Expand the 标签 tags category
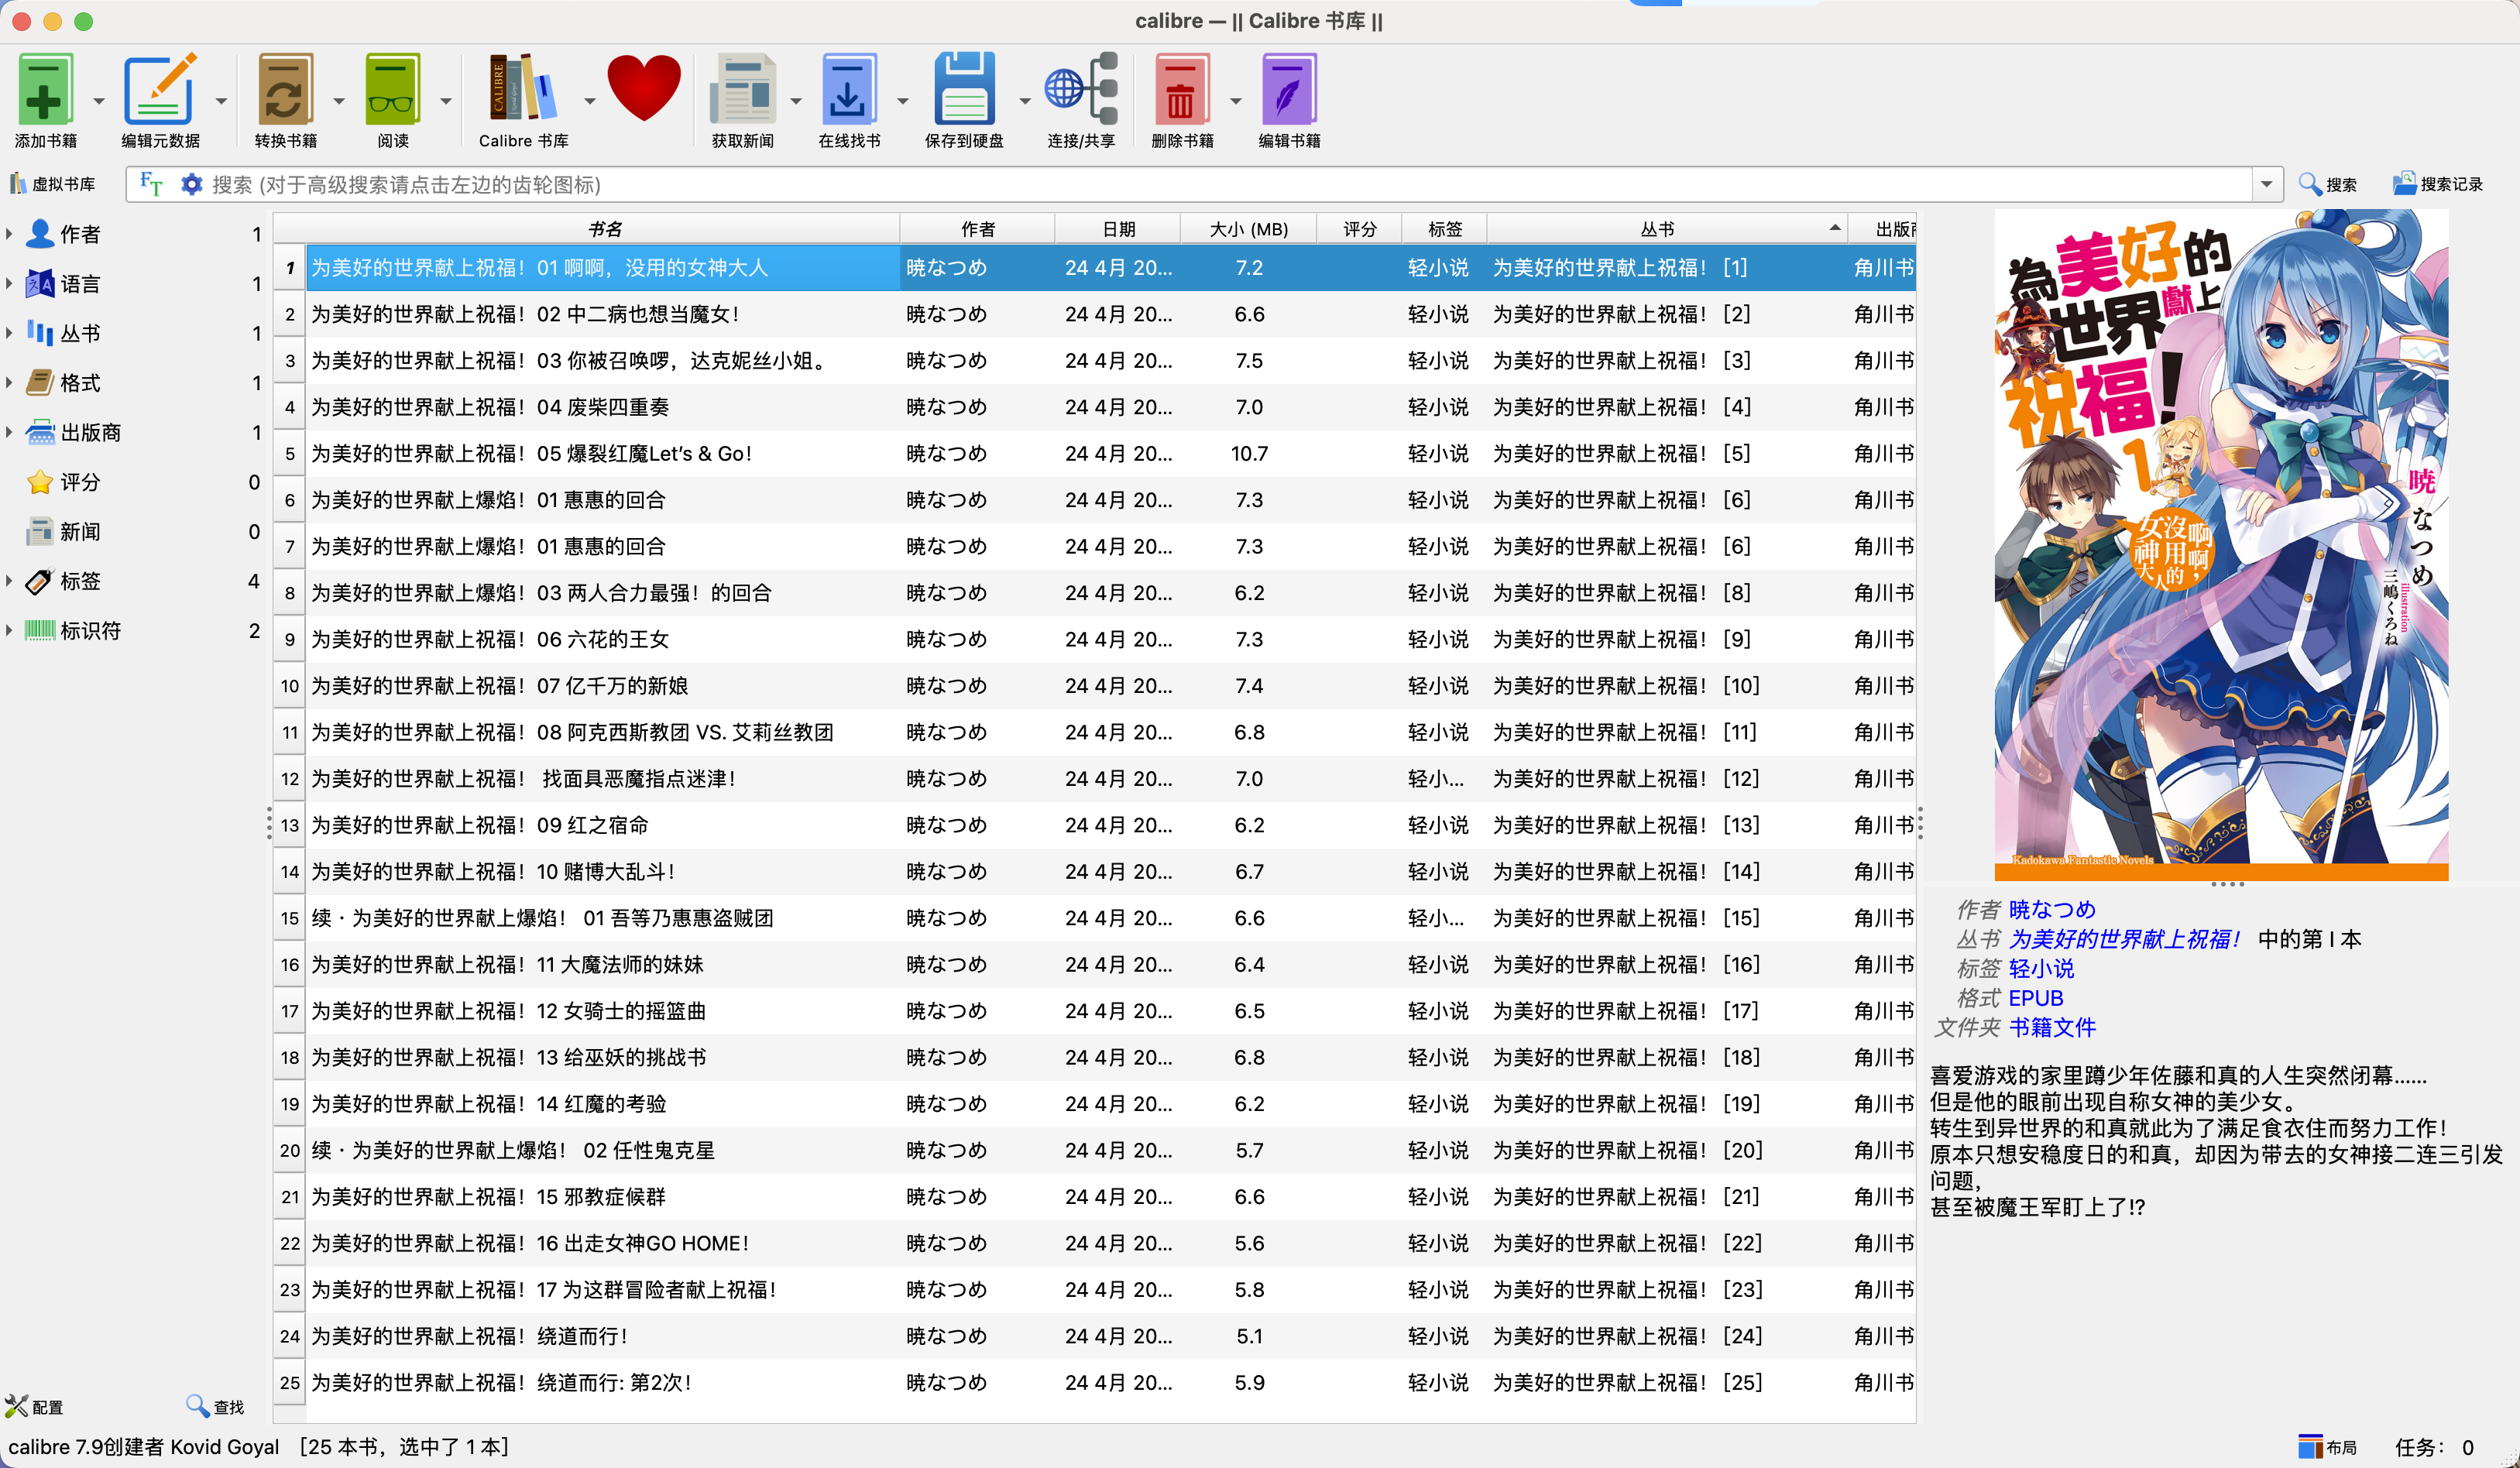 9,581
